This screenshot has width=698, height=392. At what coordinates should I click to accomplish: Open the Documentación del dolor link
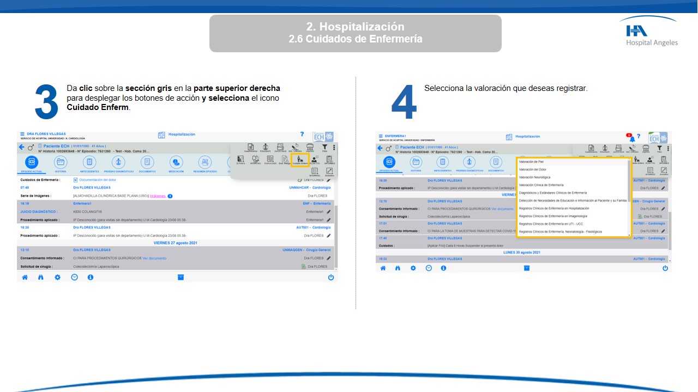pos(98,180)
